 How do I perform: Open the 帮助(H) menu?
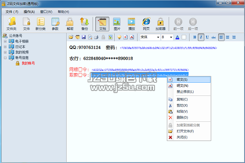(63, 12)
